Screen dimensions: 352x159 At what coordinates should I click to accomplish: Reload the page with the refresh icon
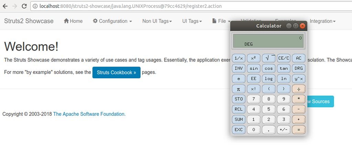(24, 6)
